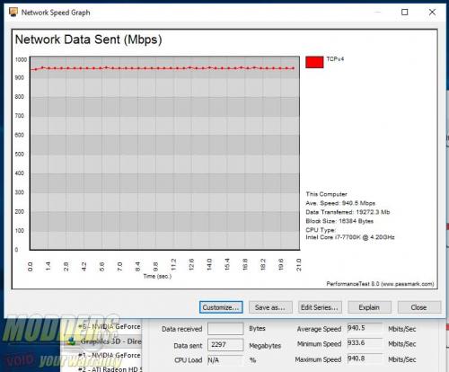This screenshot has width=449, height=372.
Task: Click the 1000 value on the Y axis
Action: [21, 59]
